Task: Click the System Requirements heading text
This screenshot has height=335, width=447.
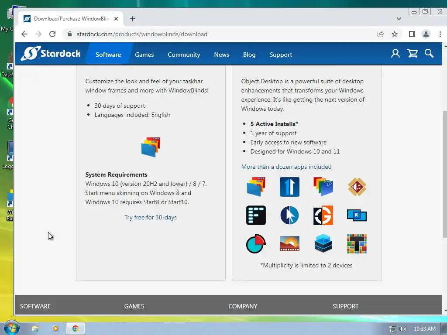Action: coord(116,174)
